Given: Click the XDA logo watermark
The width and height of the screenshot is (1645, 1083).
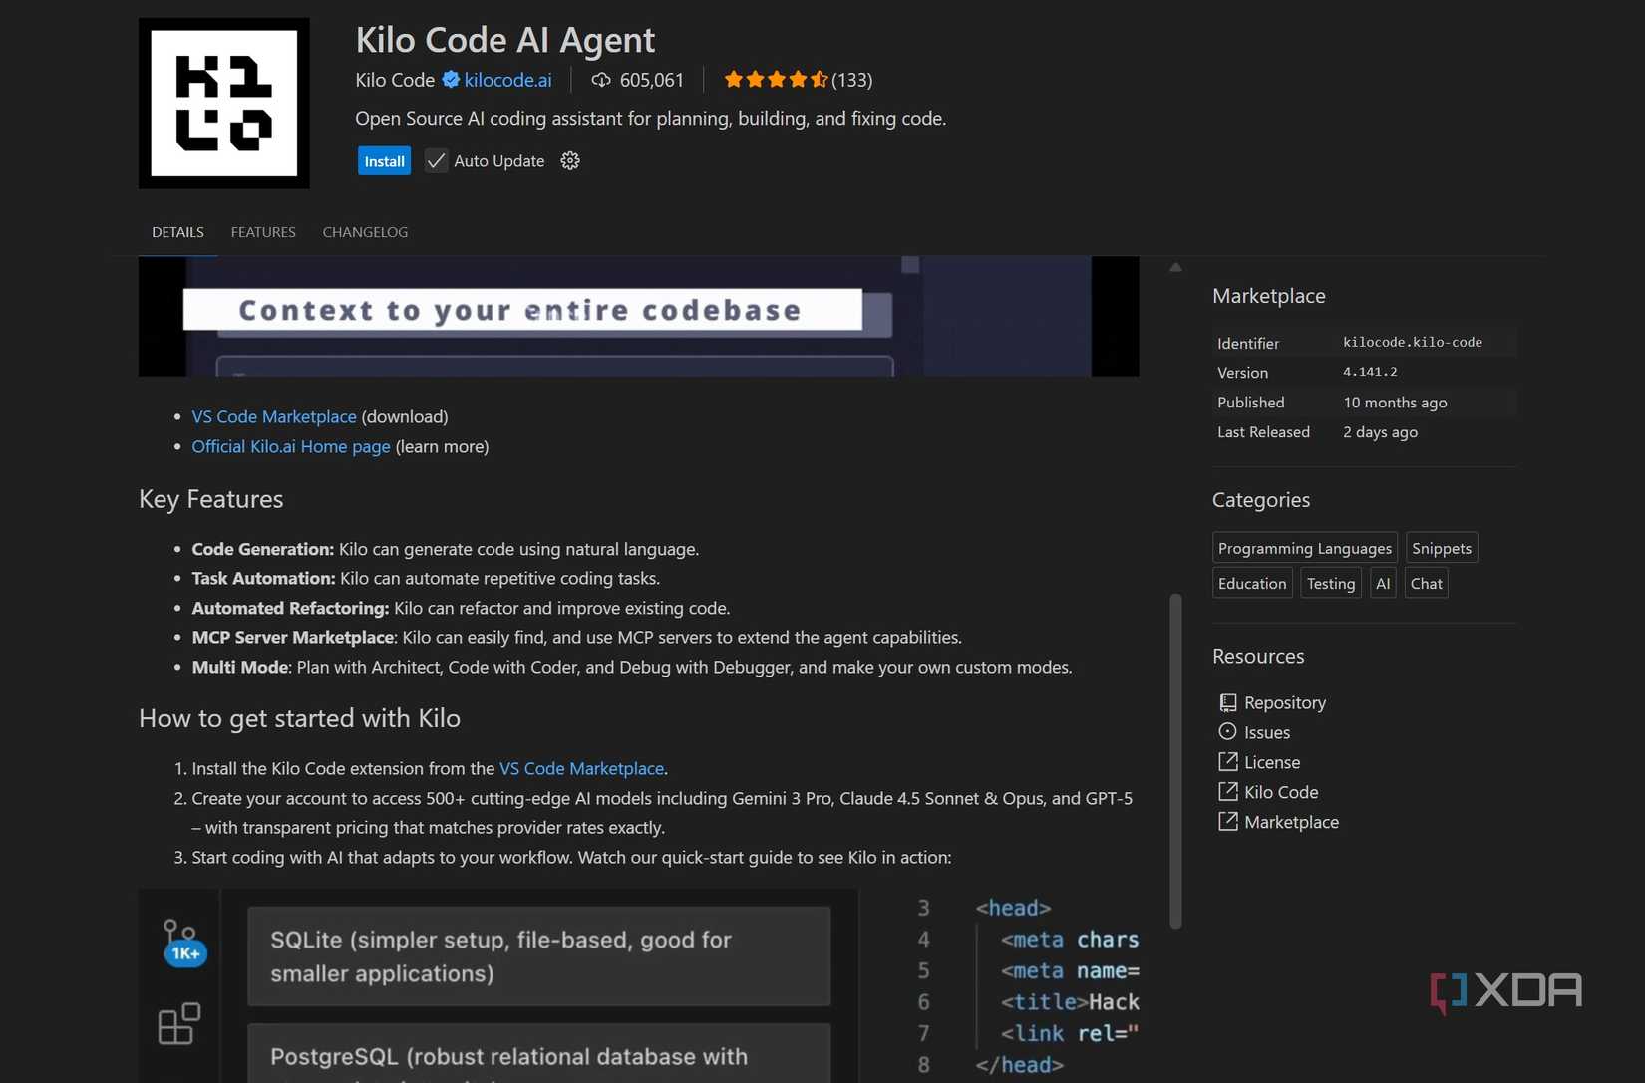Looking at the screenshot, I should [1505, 991].
